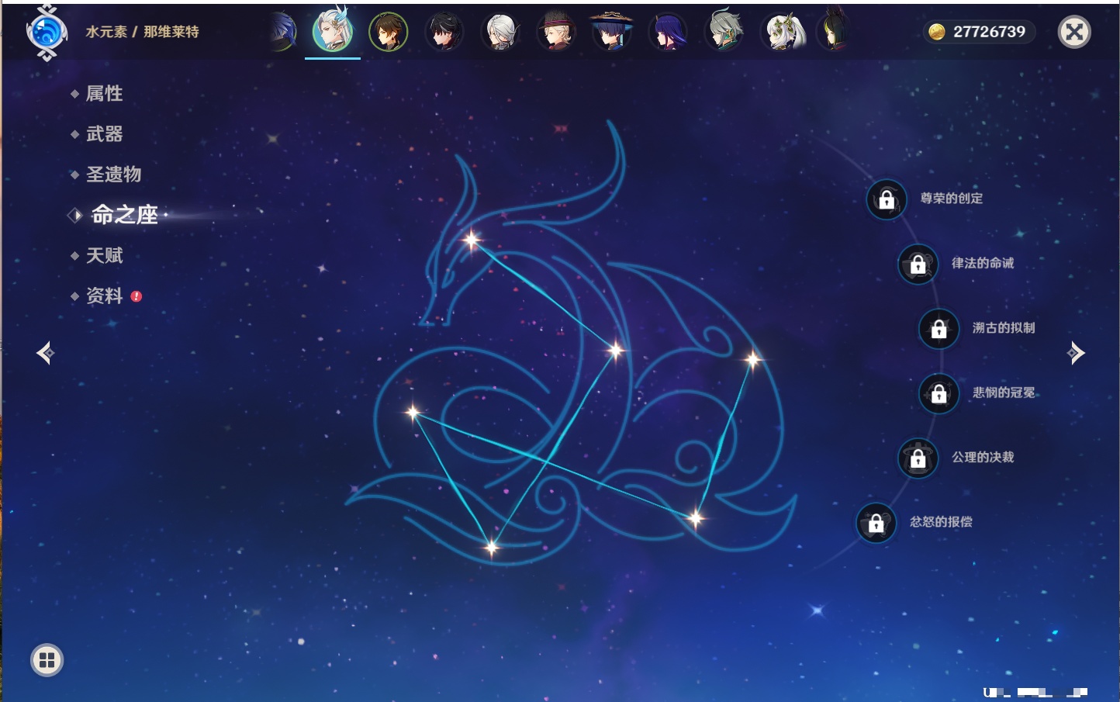Open the 资料 profile menu
Screen dimensions: 1120x702
104,296
